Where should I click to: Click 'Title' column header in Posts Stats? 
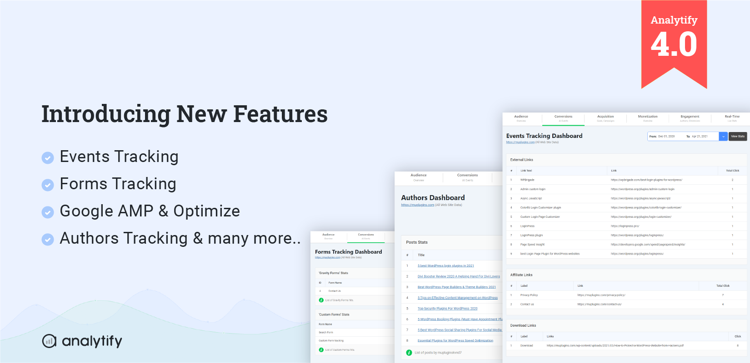tap(421, 255)
